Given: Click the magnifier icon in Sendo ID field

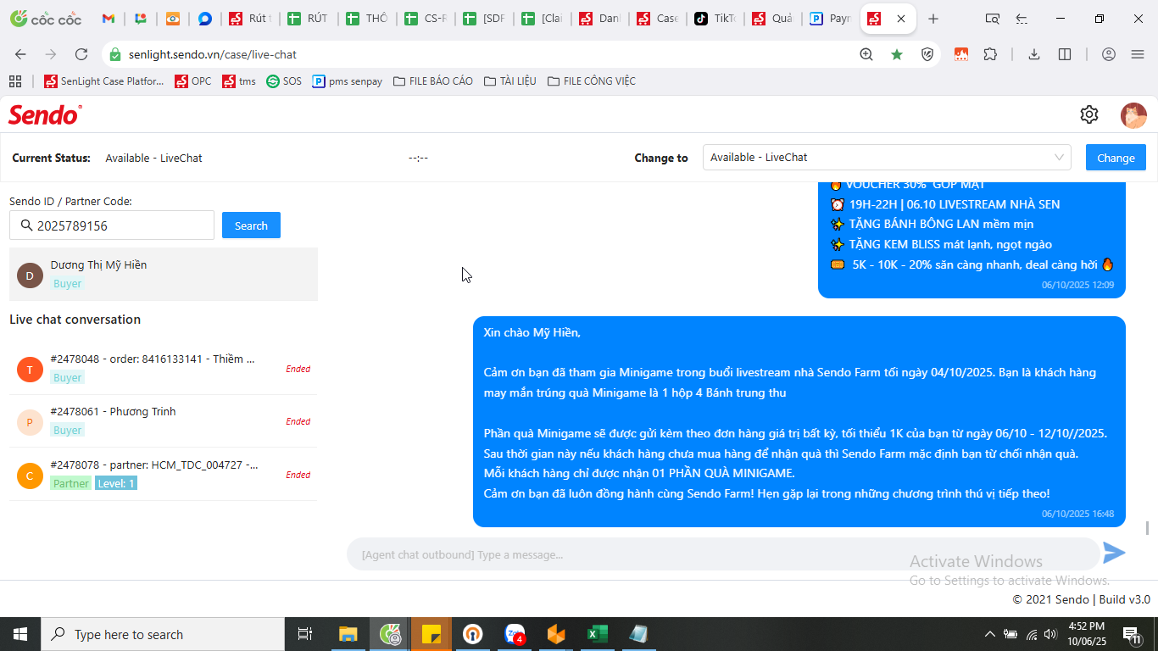Looking at the screenshot, I should tap(25, 225).
